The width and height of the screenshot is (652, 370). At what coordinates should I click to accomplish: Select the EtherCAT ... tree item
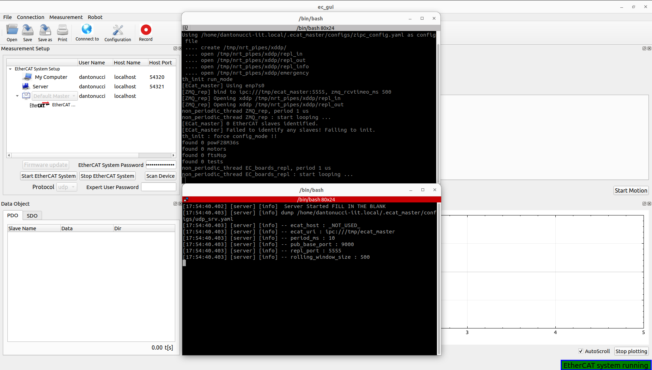point(63,105)
